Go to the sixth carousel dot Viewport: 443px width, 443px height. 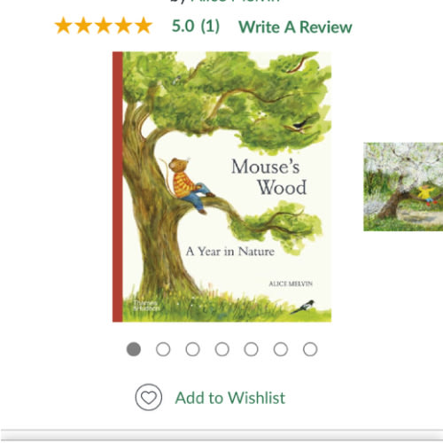click(x=281, y=349)
